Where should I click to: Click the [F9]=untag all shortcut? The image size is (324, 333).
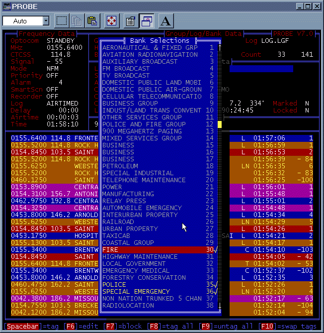coord(226,326)
